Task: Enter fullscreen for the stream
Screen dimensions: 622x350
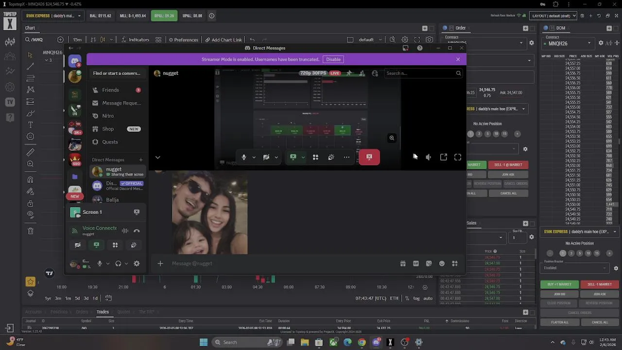Action: coord(458,157)
